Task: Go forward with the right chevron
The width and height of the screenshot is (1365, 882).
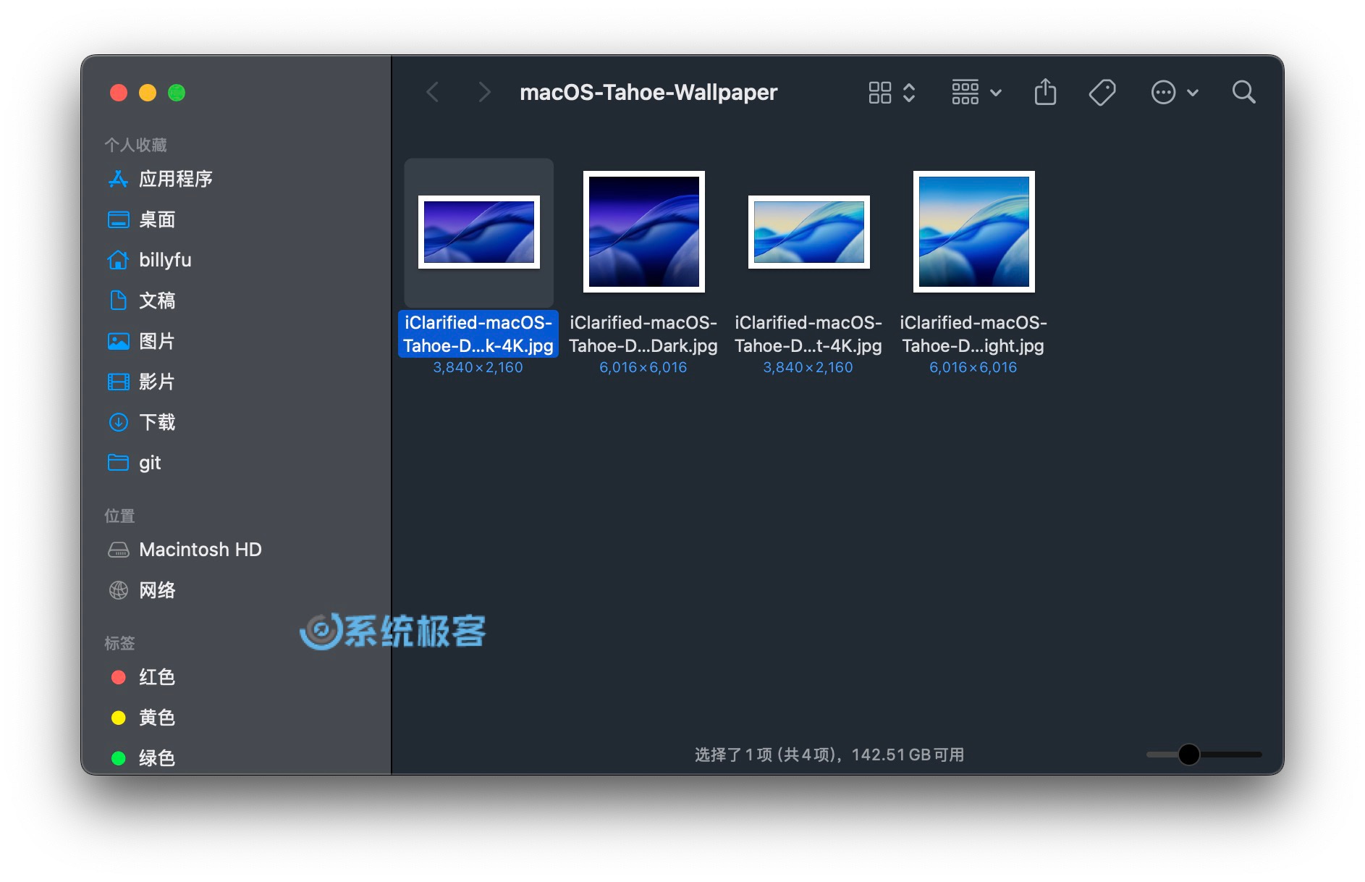Action: click(x=484, y=92)
